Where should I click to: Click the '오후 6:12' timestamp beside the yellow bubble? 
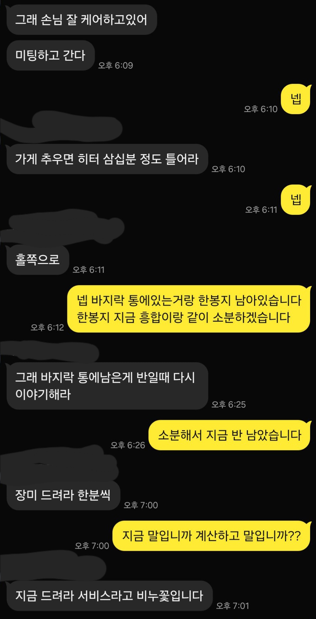(47, 327)
